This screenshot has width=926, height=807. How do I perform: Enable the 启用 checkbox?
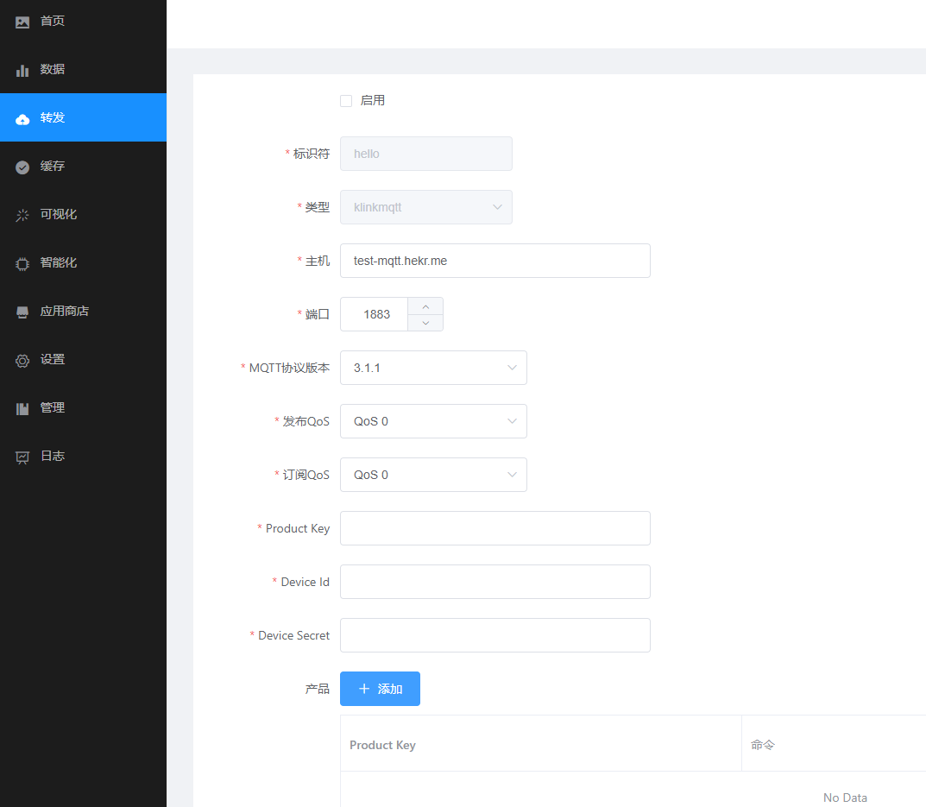(346, 101)
